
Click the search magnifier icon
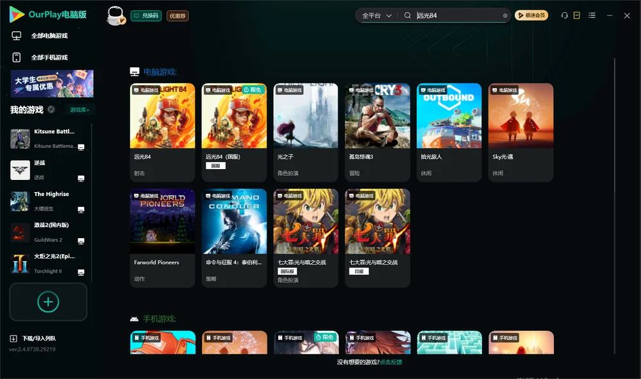click(408, 15)
